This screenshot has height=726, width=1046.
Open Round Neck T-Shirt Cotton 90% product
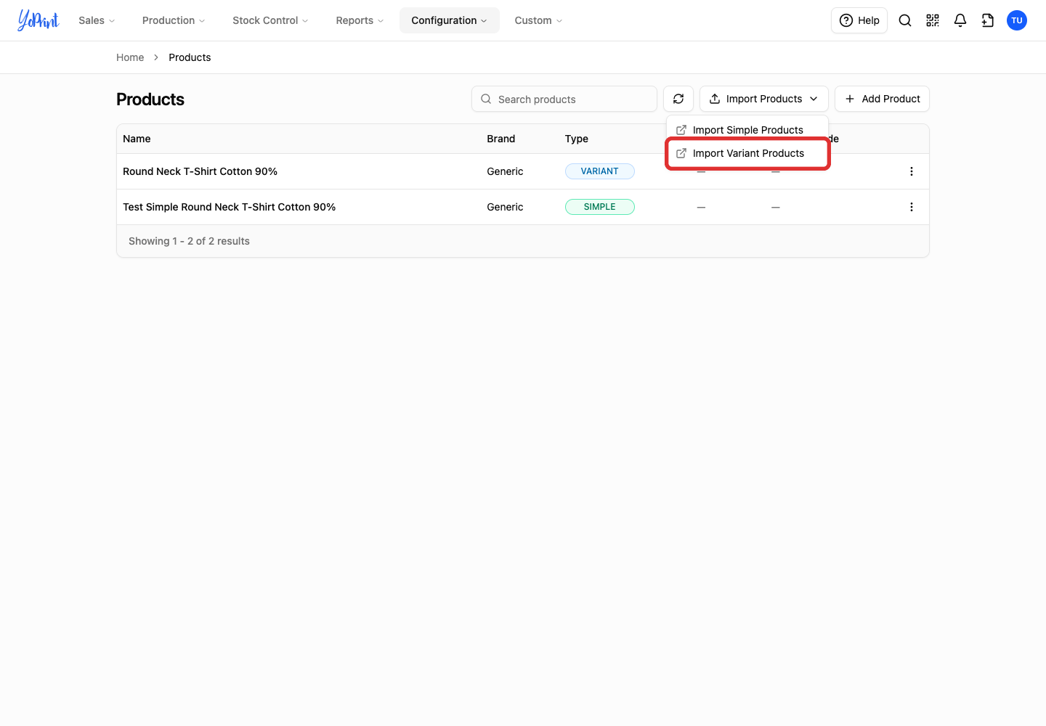200,171
